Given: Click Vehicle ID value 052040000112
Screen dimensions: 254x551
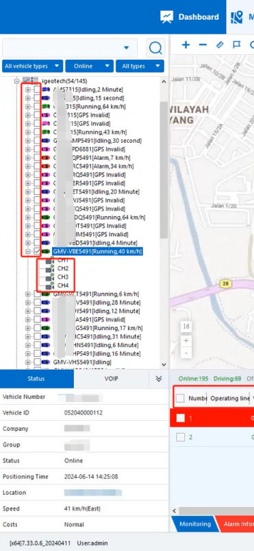Looking at the screenshot, I should (x=83, y=412).
